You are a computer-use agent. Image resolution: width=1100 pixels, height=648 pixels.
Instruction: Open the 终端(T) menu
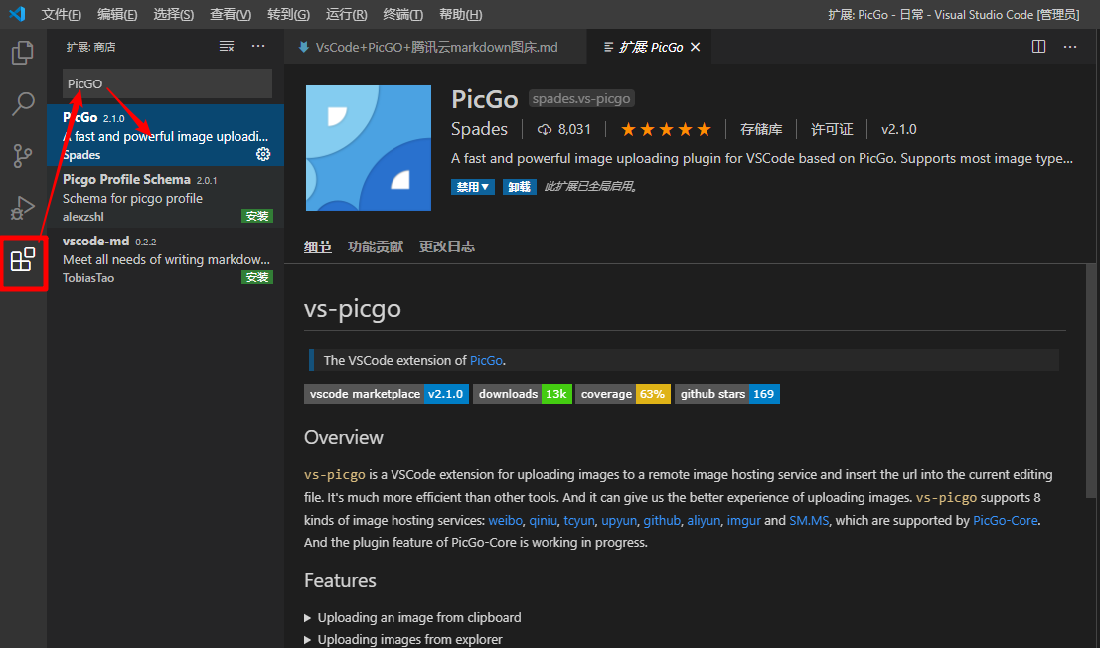[x=403, y=14]
